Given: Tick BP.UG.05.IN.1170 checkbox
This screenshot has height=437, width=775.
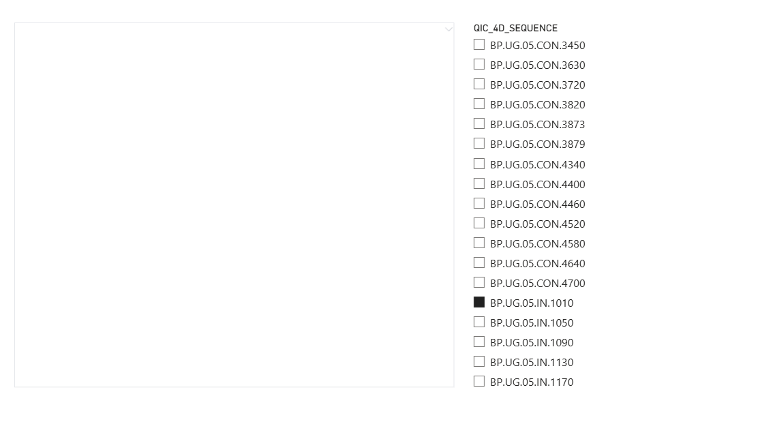Looking at the screenshot, I should click(479, 381).
